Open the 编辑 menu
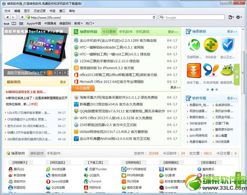247x195 pixels. 17,11
